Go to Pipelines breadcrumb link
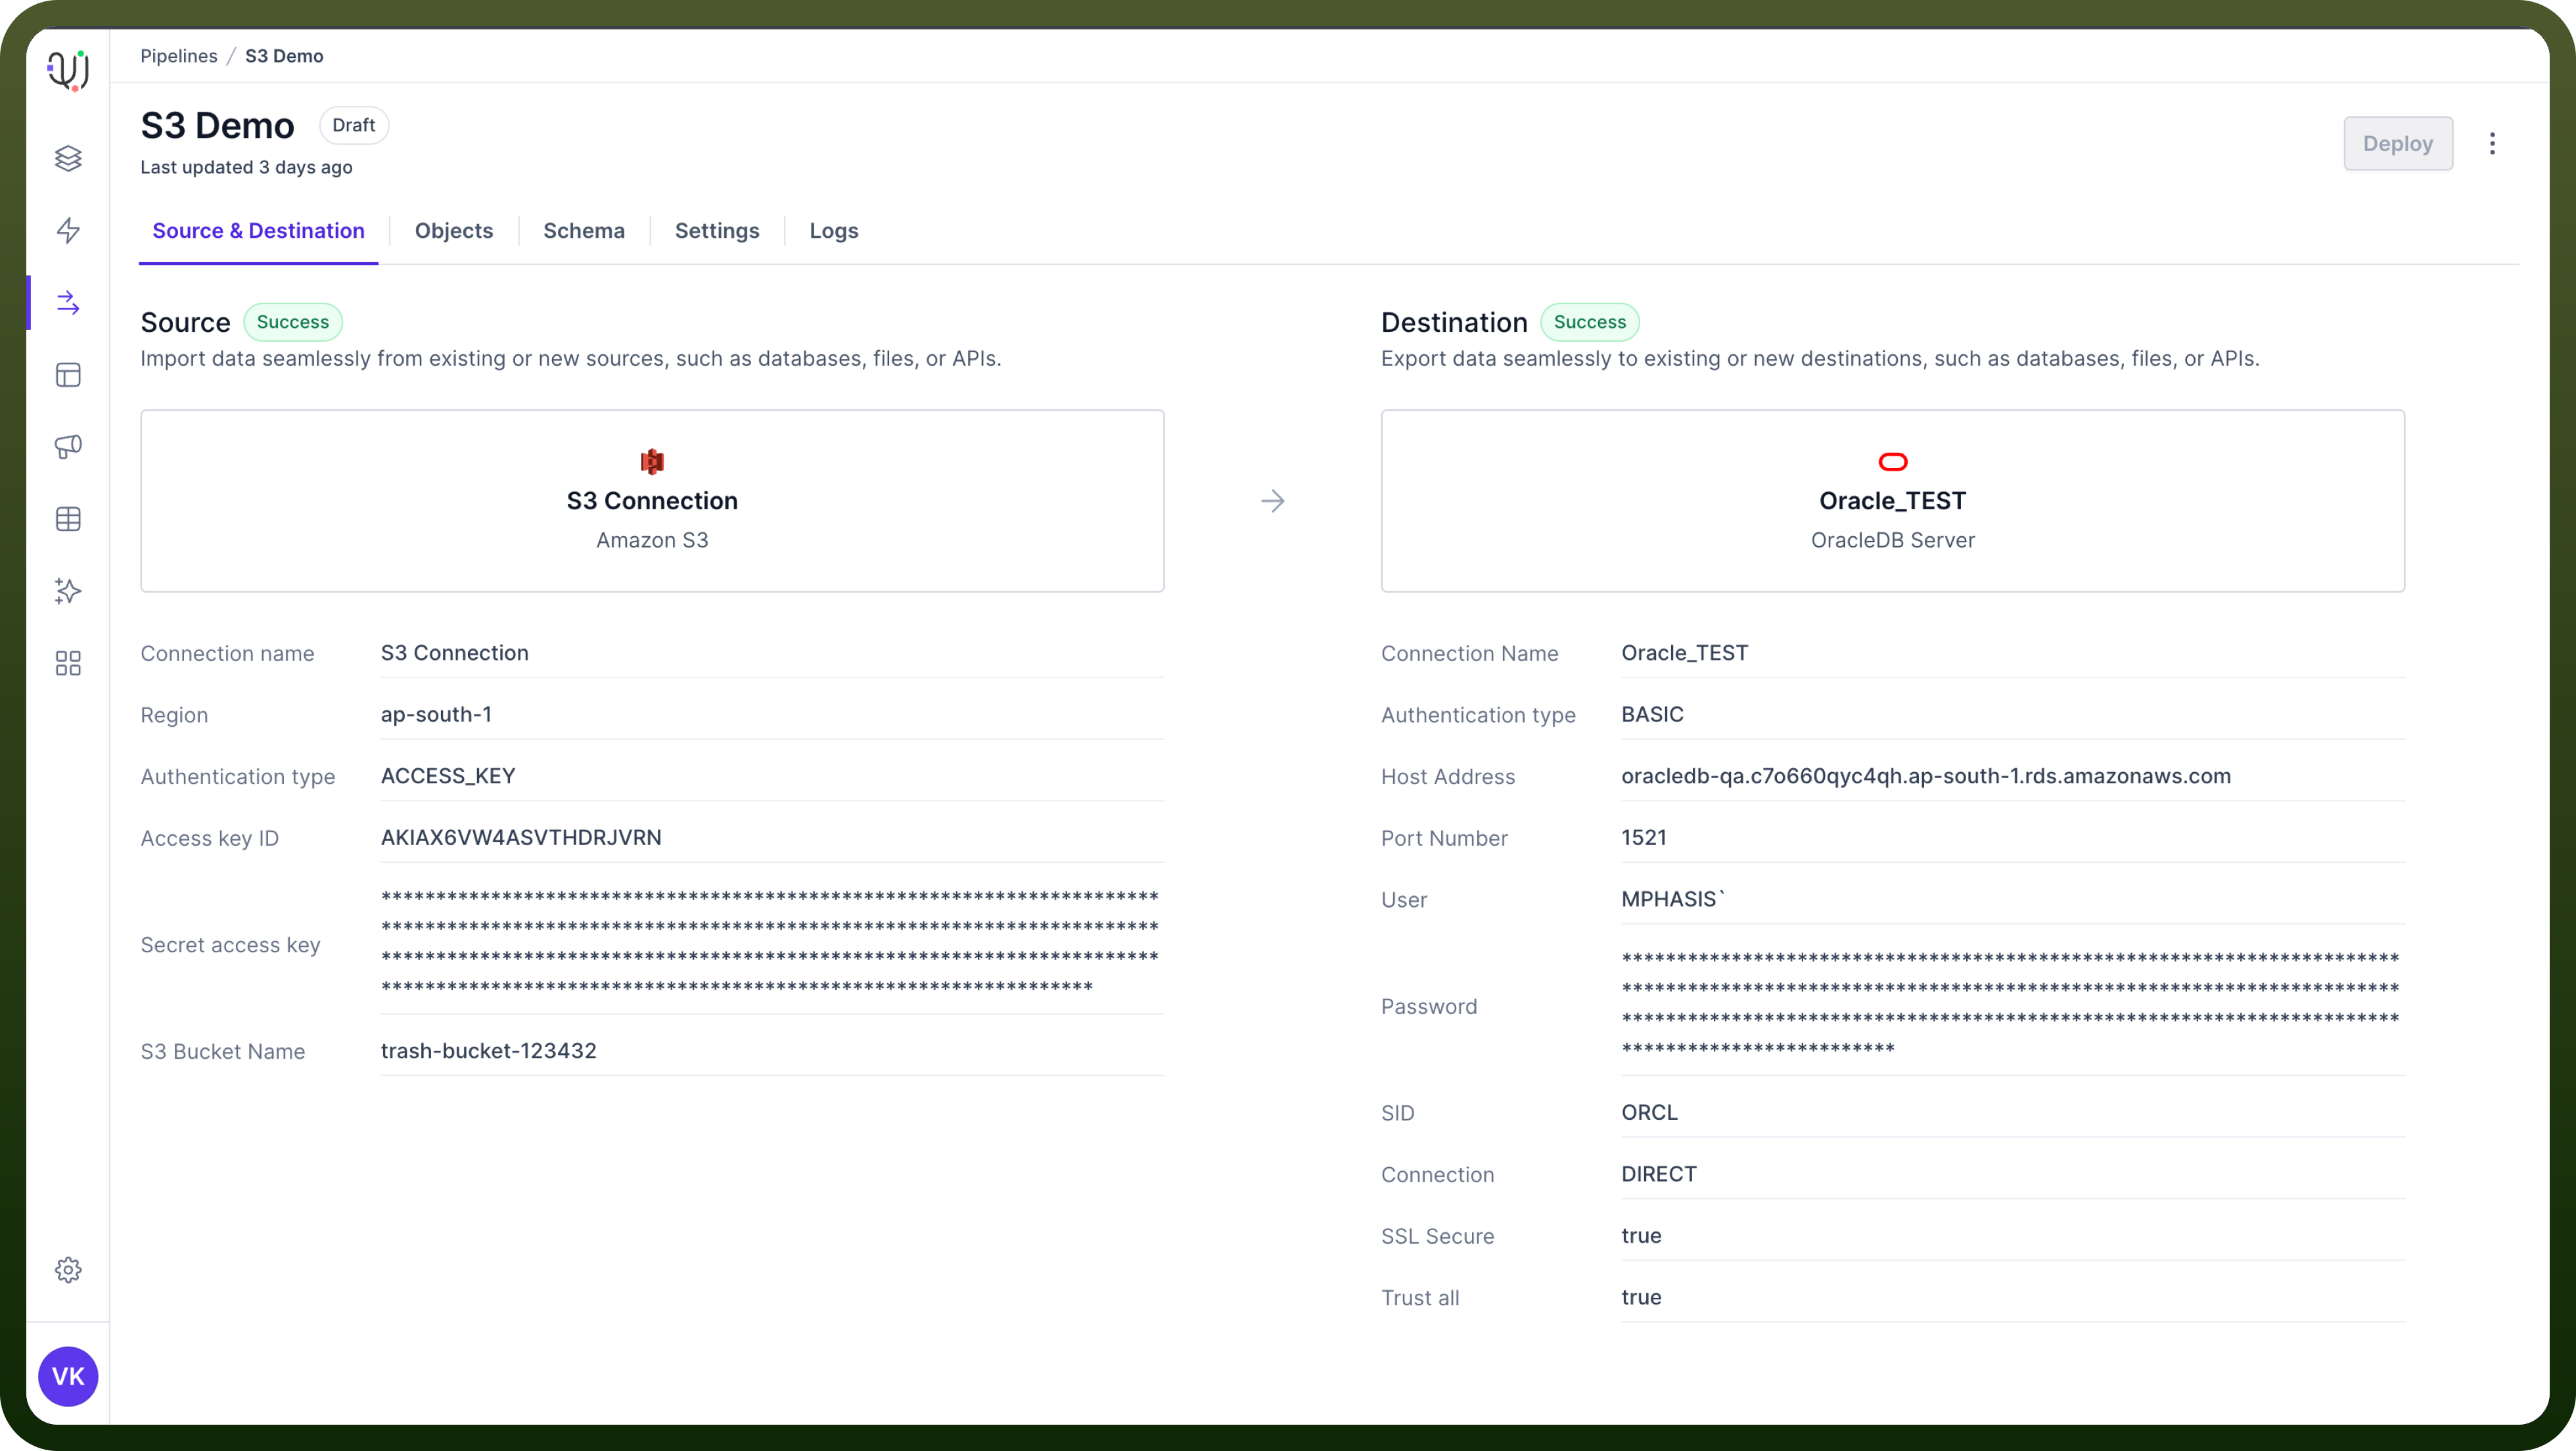Image resolution: width=2576 pixels, height=1451 pixels. click(x=179, y=56)
